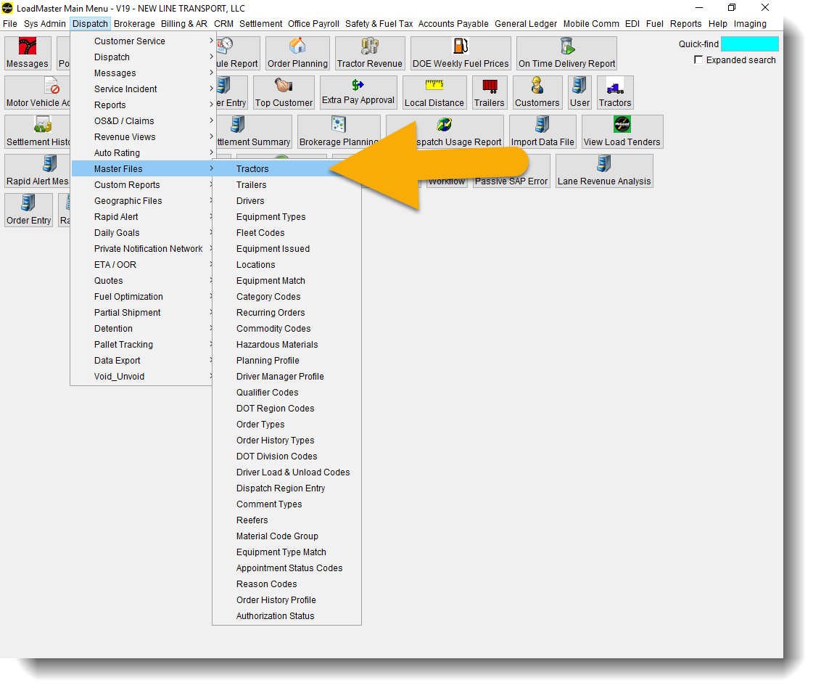
Task: Expand the Service Incident submenu
Action: [142, 89]
